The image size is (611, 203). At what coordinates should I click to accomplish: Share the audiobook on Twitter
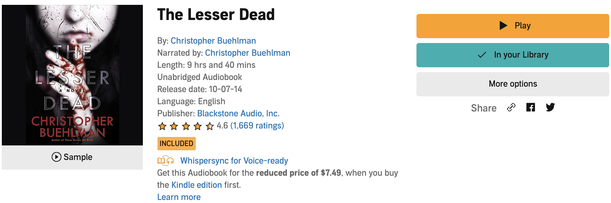(550, 107)
